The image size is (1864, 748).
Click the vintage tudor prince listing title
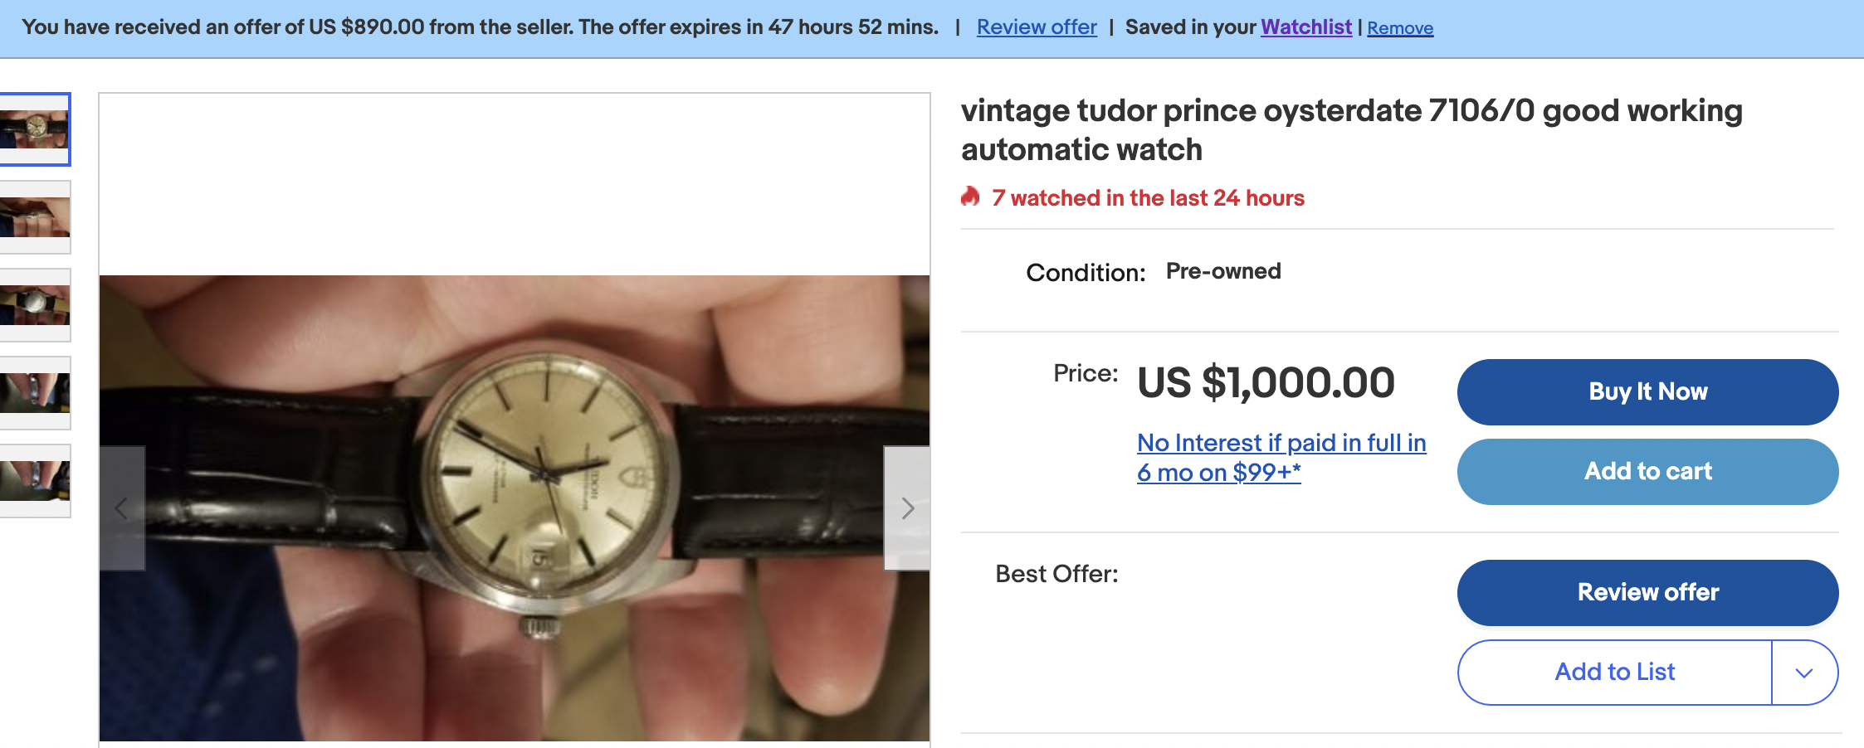point(1351,129)
